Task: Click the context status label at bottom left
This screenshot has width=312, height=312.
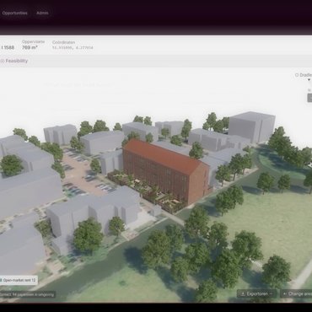Action: tap(28, 294)
